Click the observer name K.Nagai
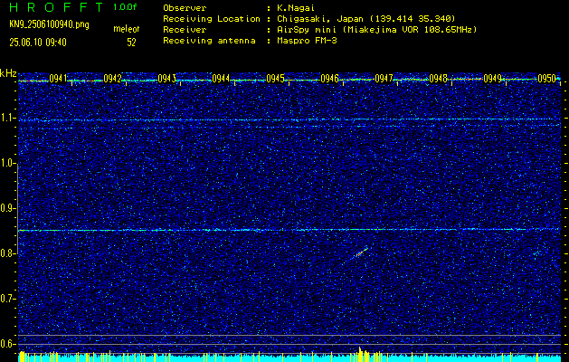The image size is (569, 362). click(x=296, y=8)
